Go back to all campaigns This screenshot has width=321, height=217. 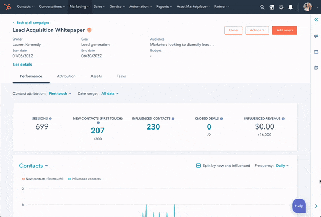[x=31, y=23]
